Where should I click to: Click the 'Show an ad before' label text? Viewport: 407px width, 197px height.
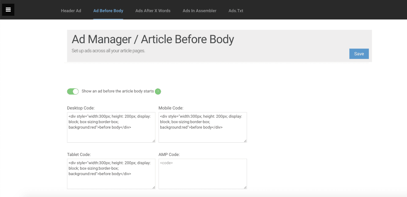[118, 91]
